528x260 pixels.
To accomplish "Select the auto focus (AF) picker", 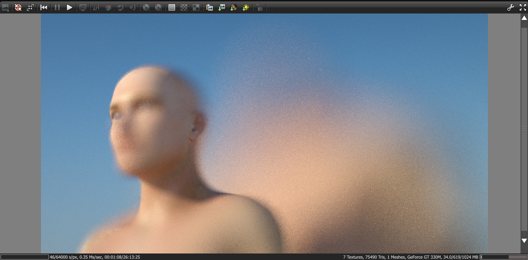I will point(96,7).
